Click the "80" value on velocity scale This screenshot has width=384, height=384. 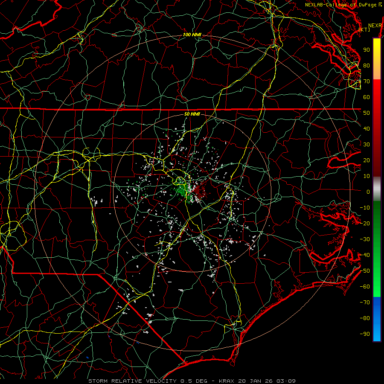367,65
